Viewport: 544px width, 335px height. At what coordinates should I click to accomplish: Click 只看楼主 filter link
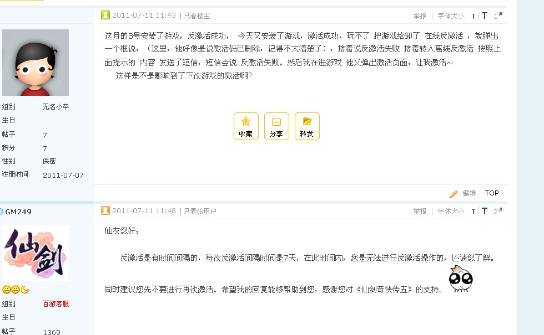[x=197, y=16]
